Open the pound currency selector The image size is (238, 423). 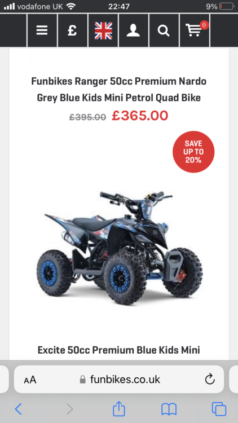[73, 30]
